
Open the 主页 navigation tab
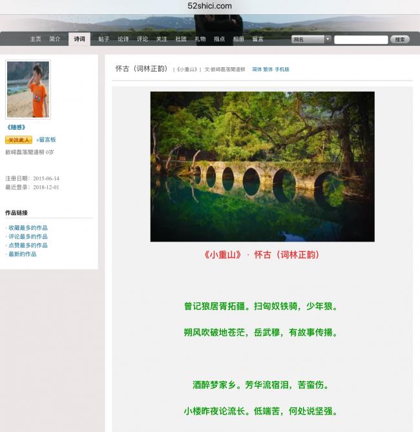36,39
